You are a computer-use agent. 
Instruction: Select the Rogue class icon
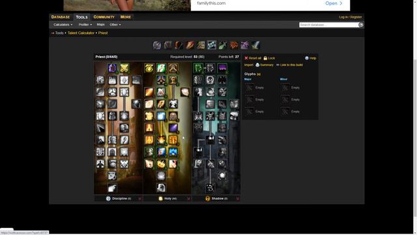click(x=223, y=45)
